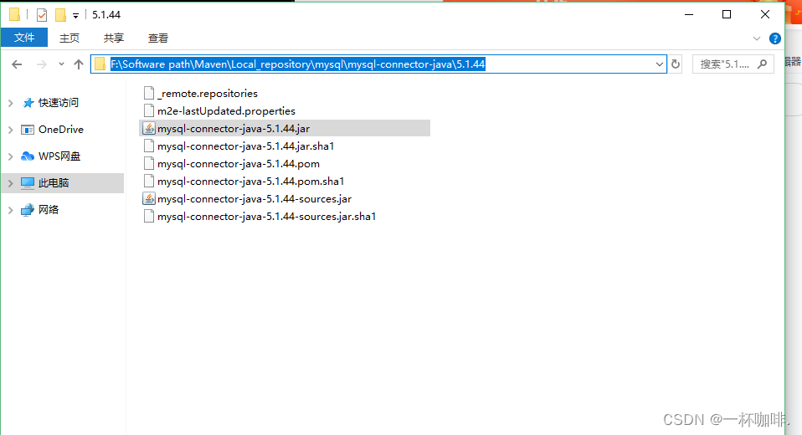This screenshot has width=802, height=435.
Task: Select WPS网盘 in navigation pane
Action: coord(59,156)
